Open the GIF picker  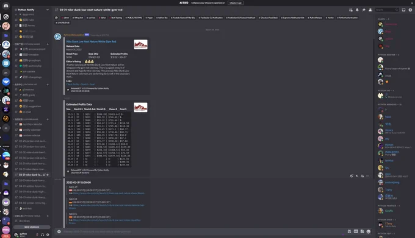pos(356,231)
